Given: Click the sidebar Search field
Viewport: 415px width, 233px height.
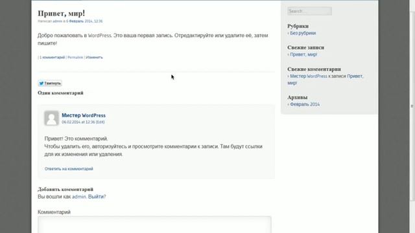Looking at the screenshot, I should pyautogui.click(x=309, y=11).
